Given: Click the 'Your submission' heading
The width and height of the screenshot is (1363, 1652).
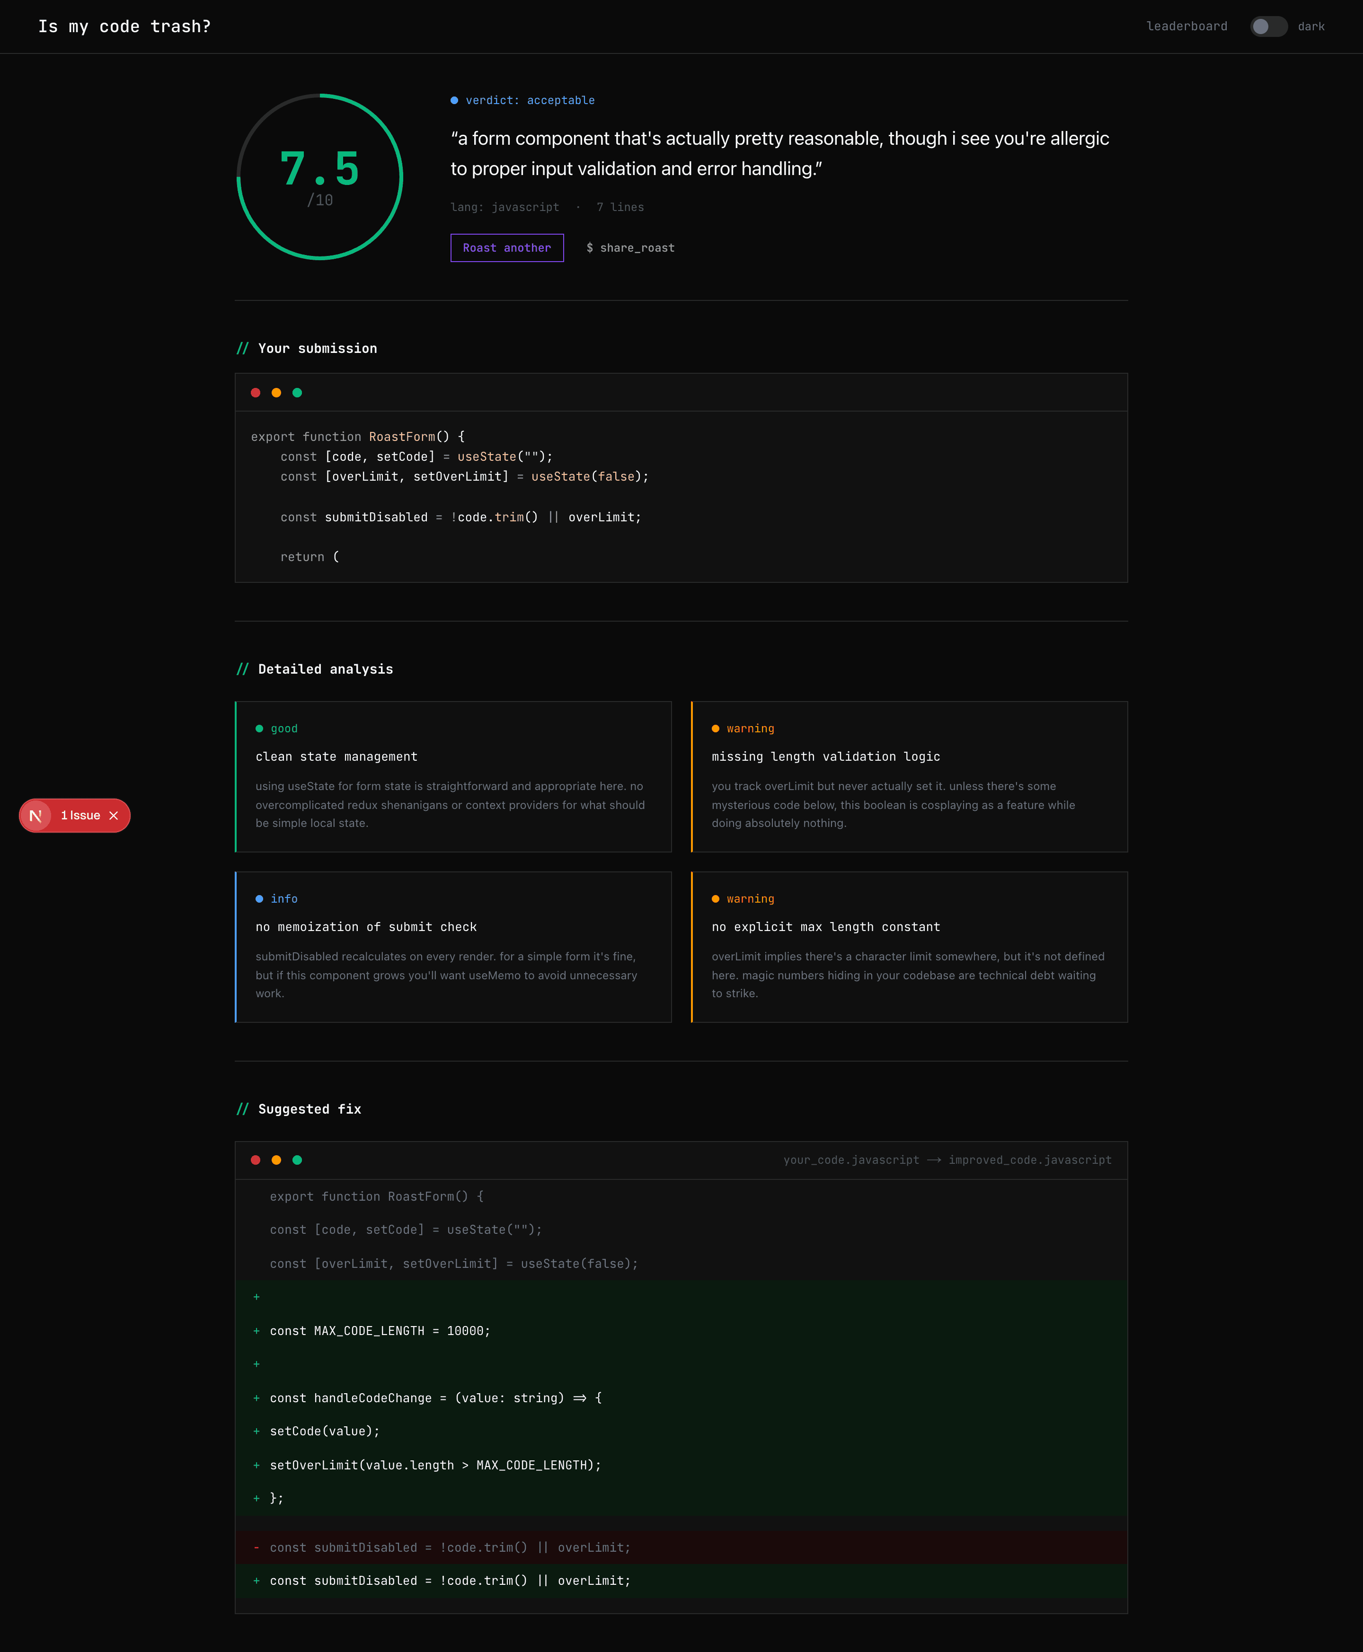Looking at the screenshot, I should [307, 349].
